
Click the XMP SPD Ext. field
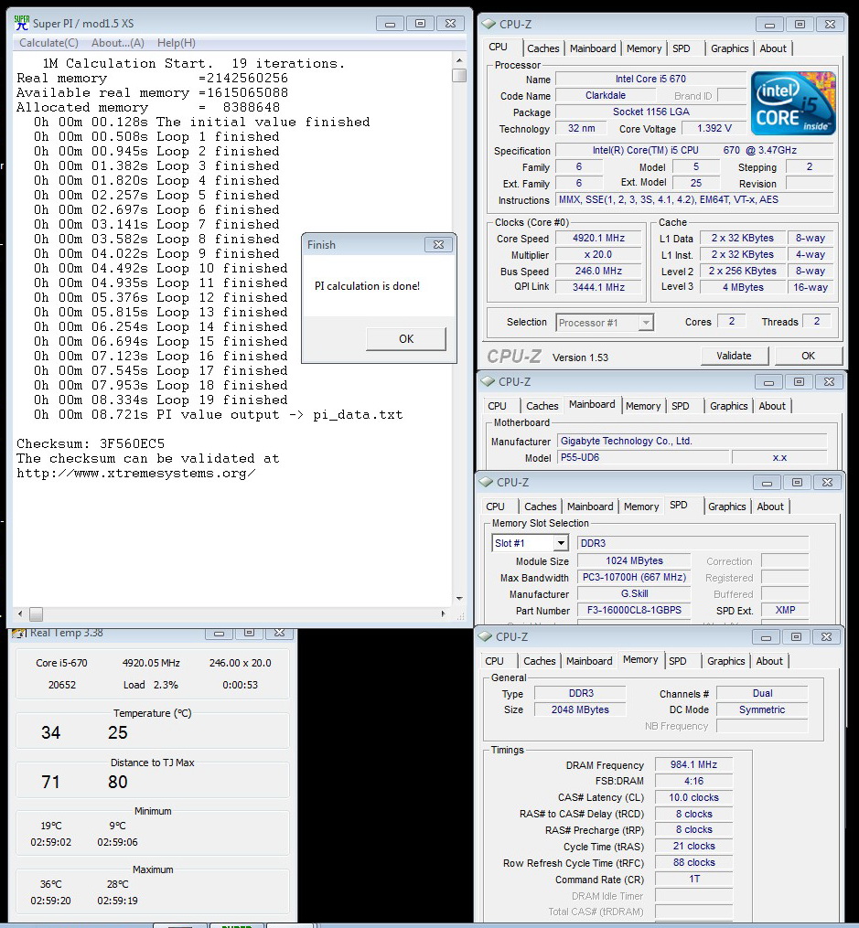click(x=784, y=610)
